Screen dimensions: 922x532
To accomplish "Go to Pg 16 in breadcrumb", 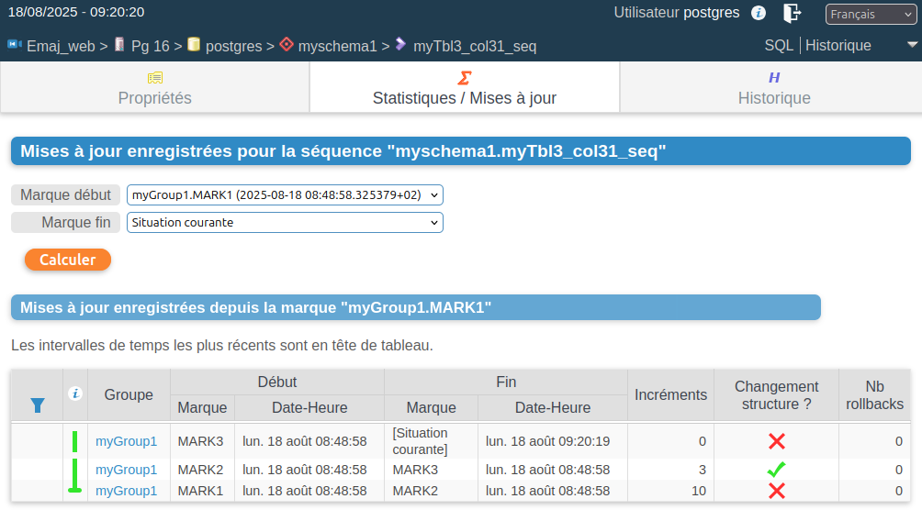I will pos(150,47).
